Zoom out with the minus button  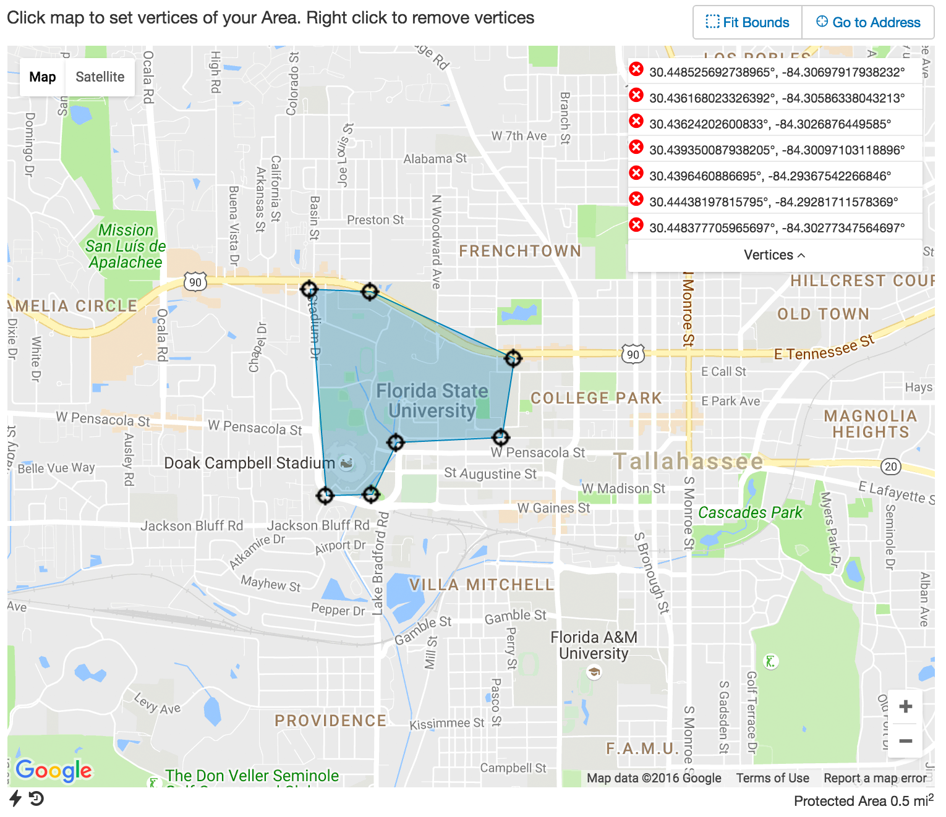click(x=905, y=740)
